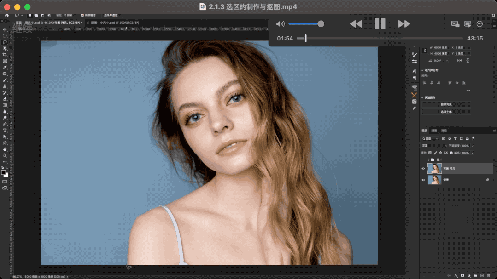The width and height of the screenshot is (497, 279).
Task: Select the Elliptical Marquee tool
Action: (x=5, y=36)
